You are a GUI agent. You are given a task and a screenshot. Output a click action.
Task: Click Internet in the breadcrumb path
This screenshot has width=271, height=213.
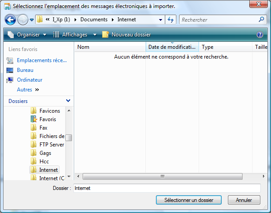pyautogui.click(x=127, y=20)
